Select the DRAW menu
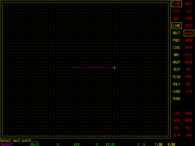 (x=189, y=33)
